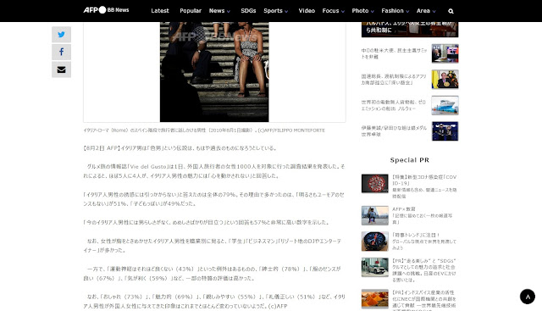542x311 pixels.
Task: Open the Video menu item
Action: [307, 11]
